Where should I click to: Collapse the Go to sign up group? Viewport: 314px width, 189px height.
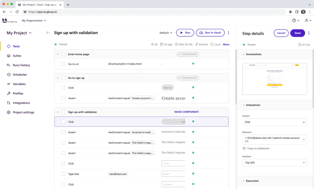coord(58,78)
